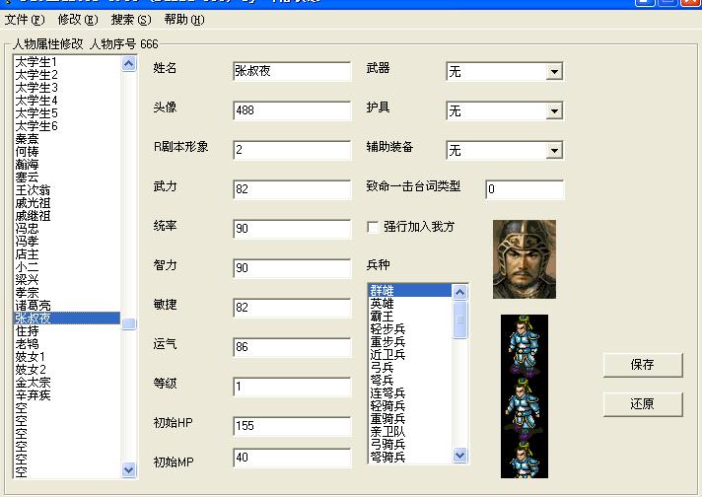The height and width of the screenshot is (497, 702).
Task: Open the 武器 dropdown
Action: (553, 72)
